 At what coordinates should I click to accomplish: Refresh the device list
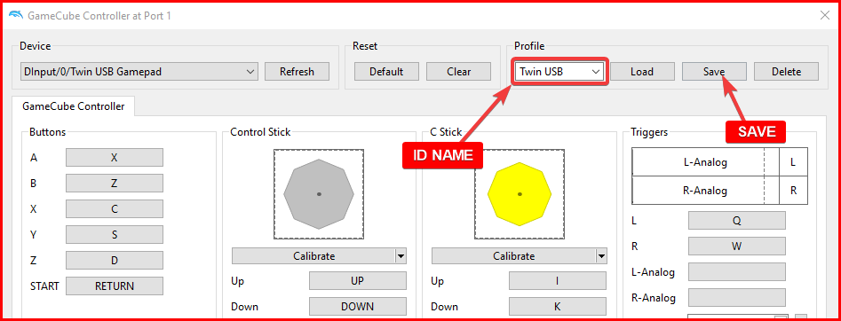point(297,71)
